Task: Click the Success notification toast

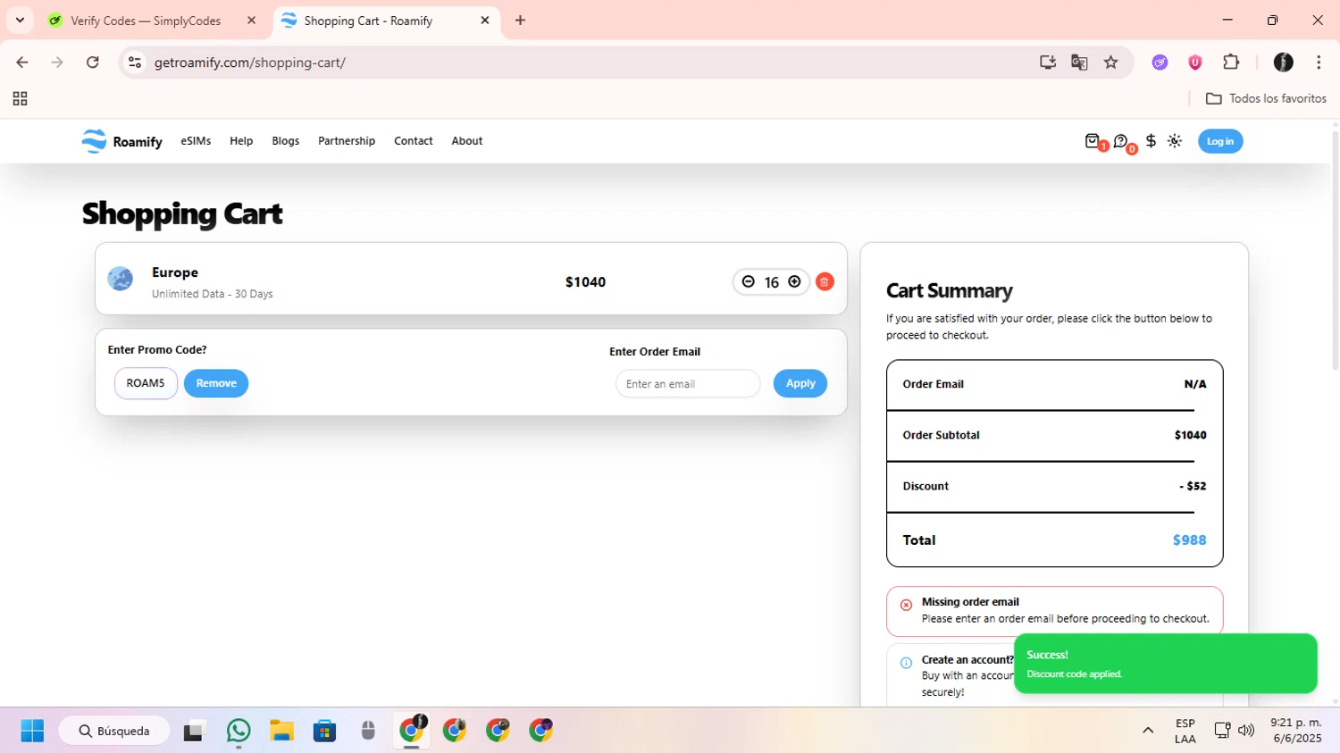Action: (x=1166, y=664)
